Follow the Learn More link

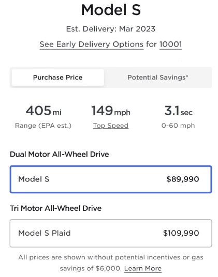[x=143, y=269]
